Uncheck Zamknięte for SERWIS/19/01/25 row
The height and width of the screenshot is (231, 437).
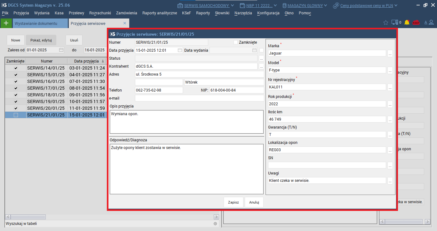pyautogui.click(x=16, y=101)
